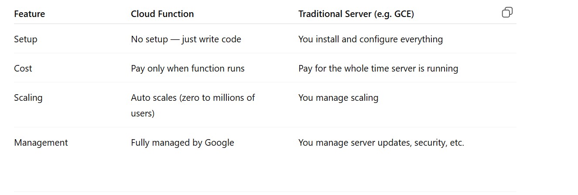Viewport: 578px width, 195px height.
Task: Select 'Pay only when function runs' cell
Action: point(188,68)
